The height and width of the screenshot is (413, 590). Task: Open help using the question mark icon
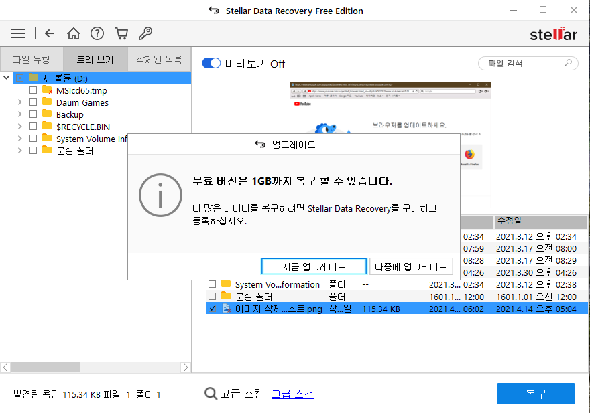point(97,33)
